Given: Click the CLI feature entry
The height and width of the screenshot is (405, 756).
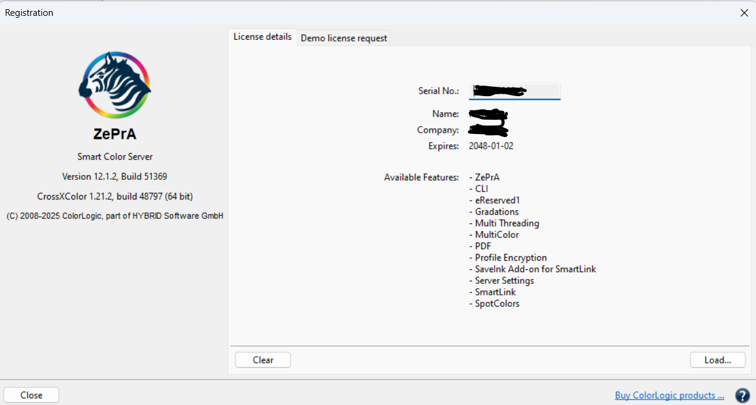Looking at the screenshot, I should click(478, 189).
